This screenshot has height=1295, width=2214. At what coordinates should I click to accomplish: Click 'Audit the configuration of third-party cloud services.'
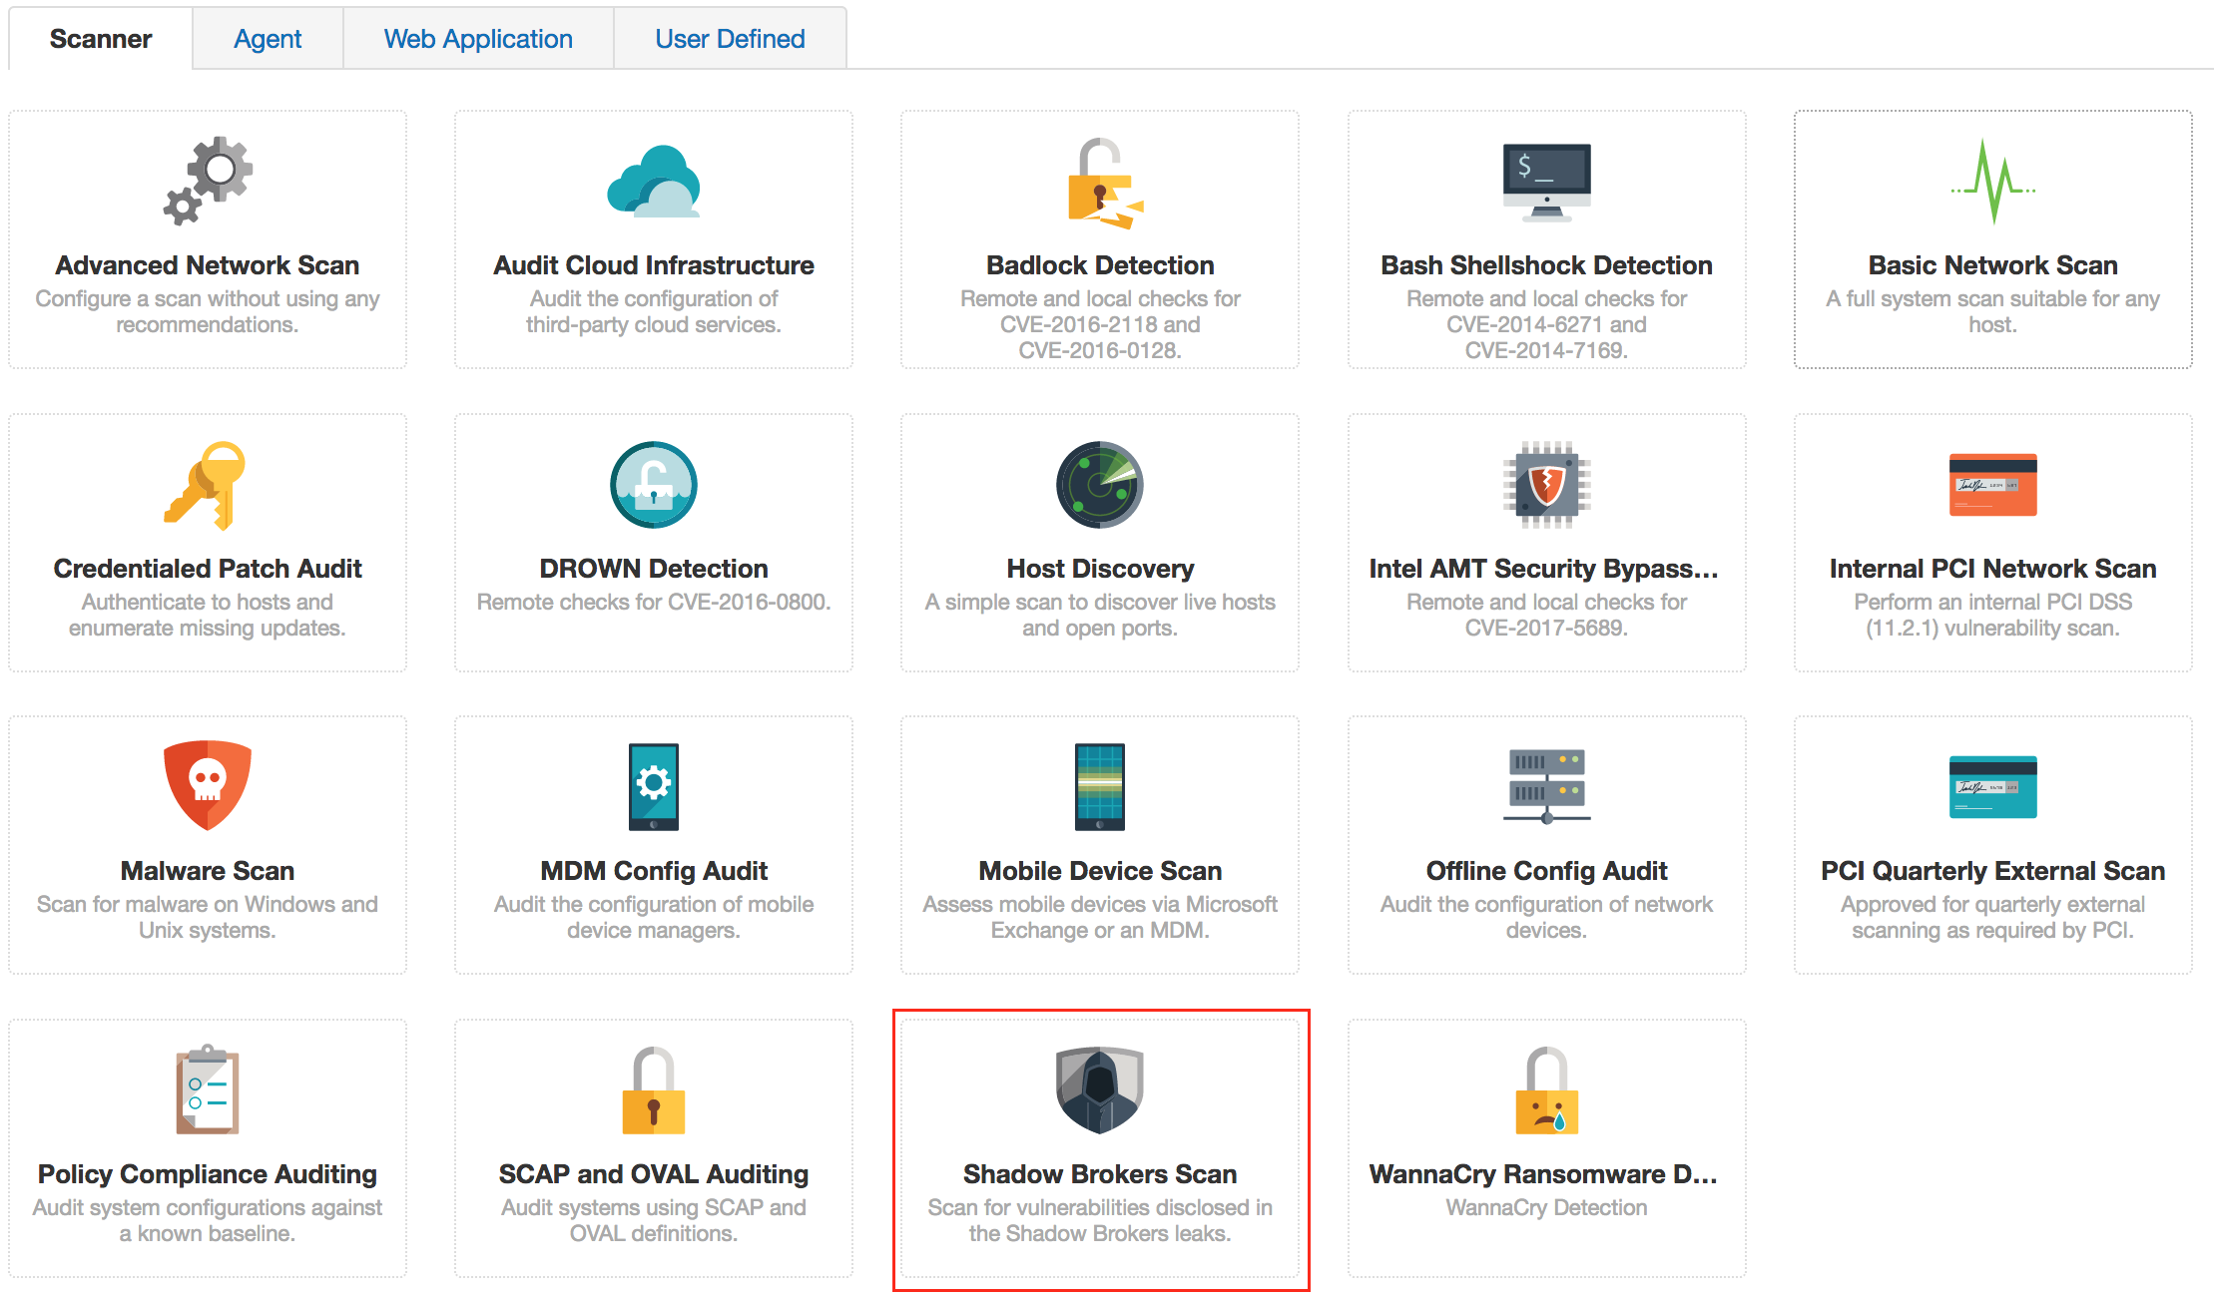pos(654,311)
